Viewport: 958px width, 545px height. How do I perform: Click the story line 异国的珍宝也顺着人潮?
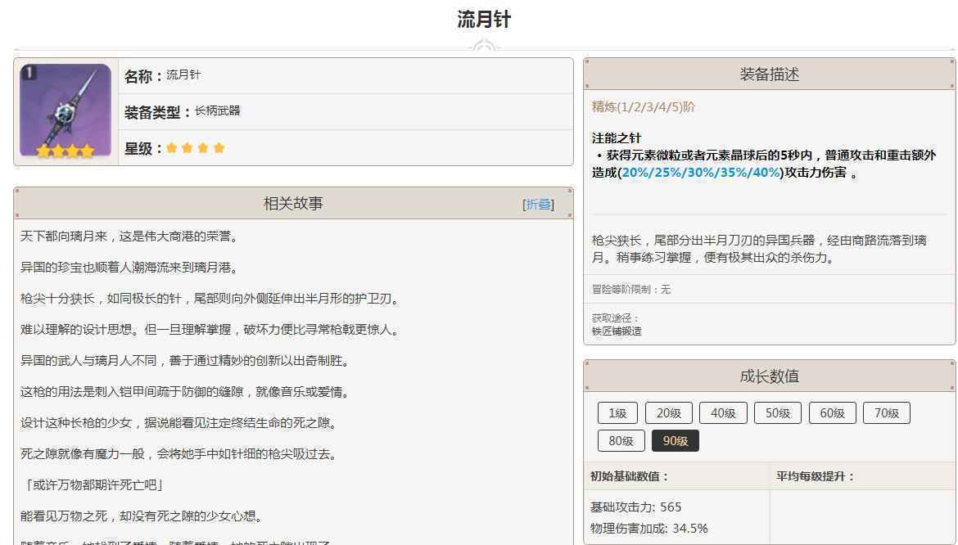[129, 268]
